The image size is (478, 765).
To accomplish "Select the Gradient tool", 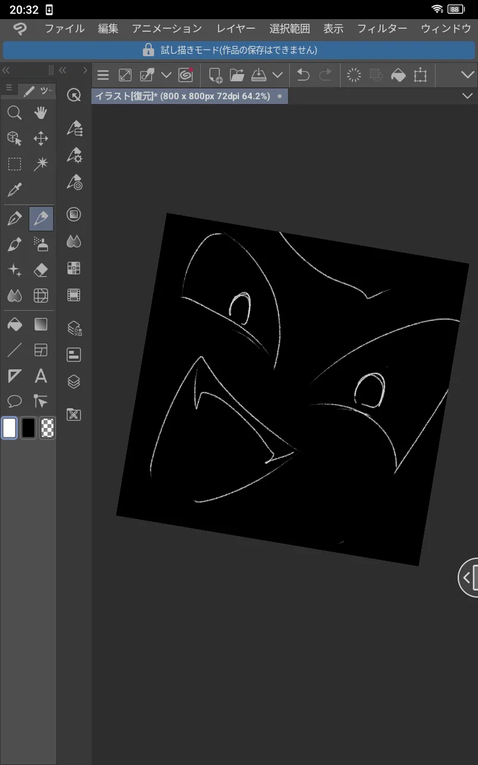I will pyautogui.click(x=41, y=325).
